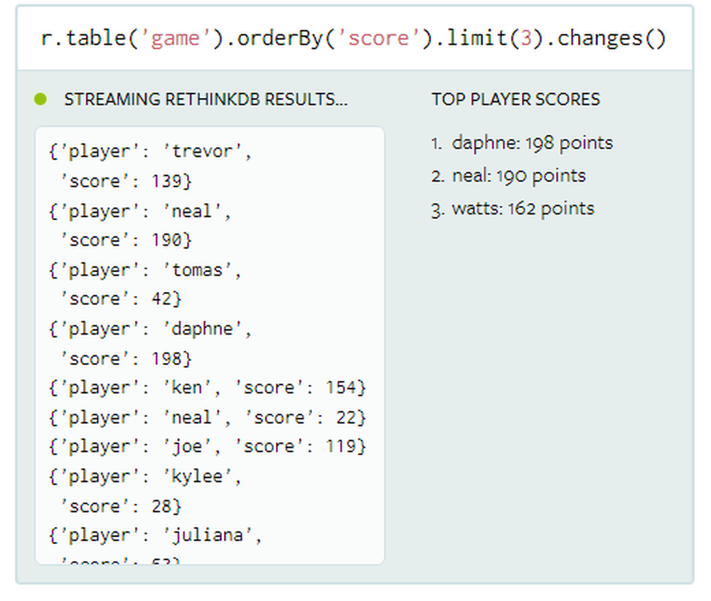Click the 'TOP PLAYER SCORES' heading
Viewport: 711px width, 601px height.
(515, 99)
